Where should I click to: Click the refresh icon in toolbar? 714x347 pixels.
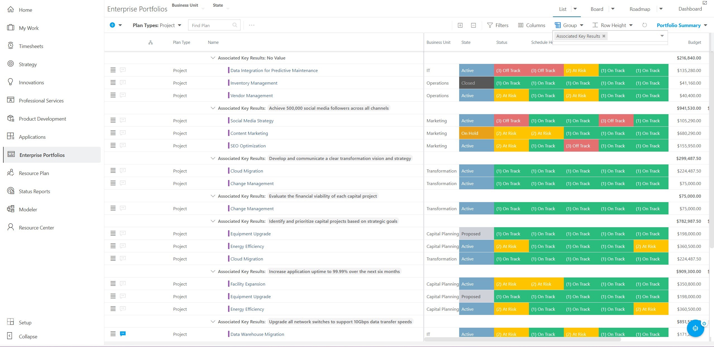pyautogui.click(x=644, y=25)
